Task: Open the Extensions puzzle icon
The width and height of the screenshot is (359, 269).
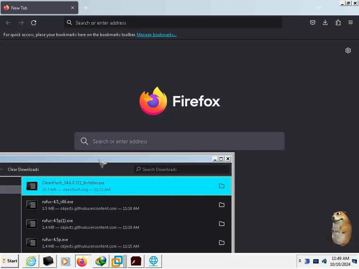Action: [x=338, y=22]
